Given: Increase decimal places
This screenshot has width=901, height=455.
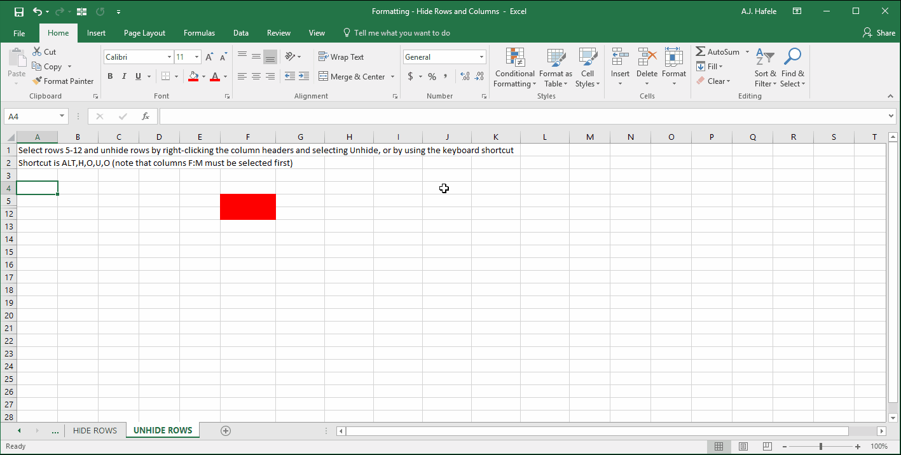Looking at the screenshot, I should point(465,77).
